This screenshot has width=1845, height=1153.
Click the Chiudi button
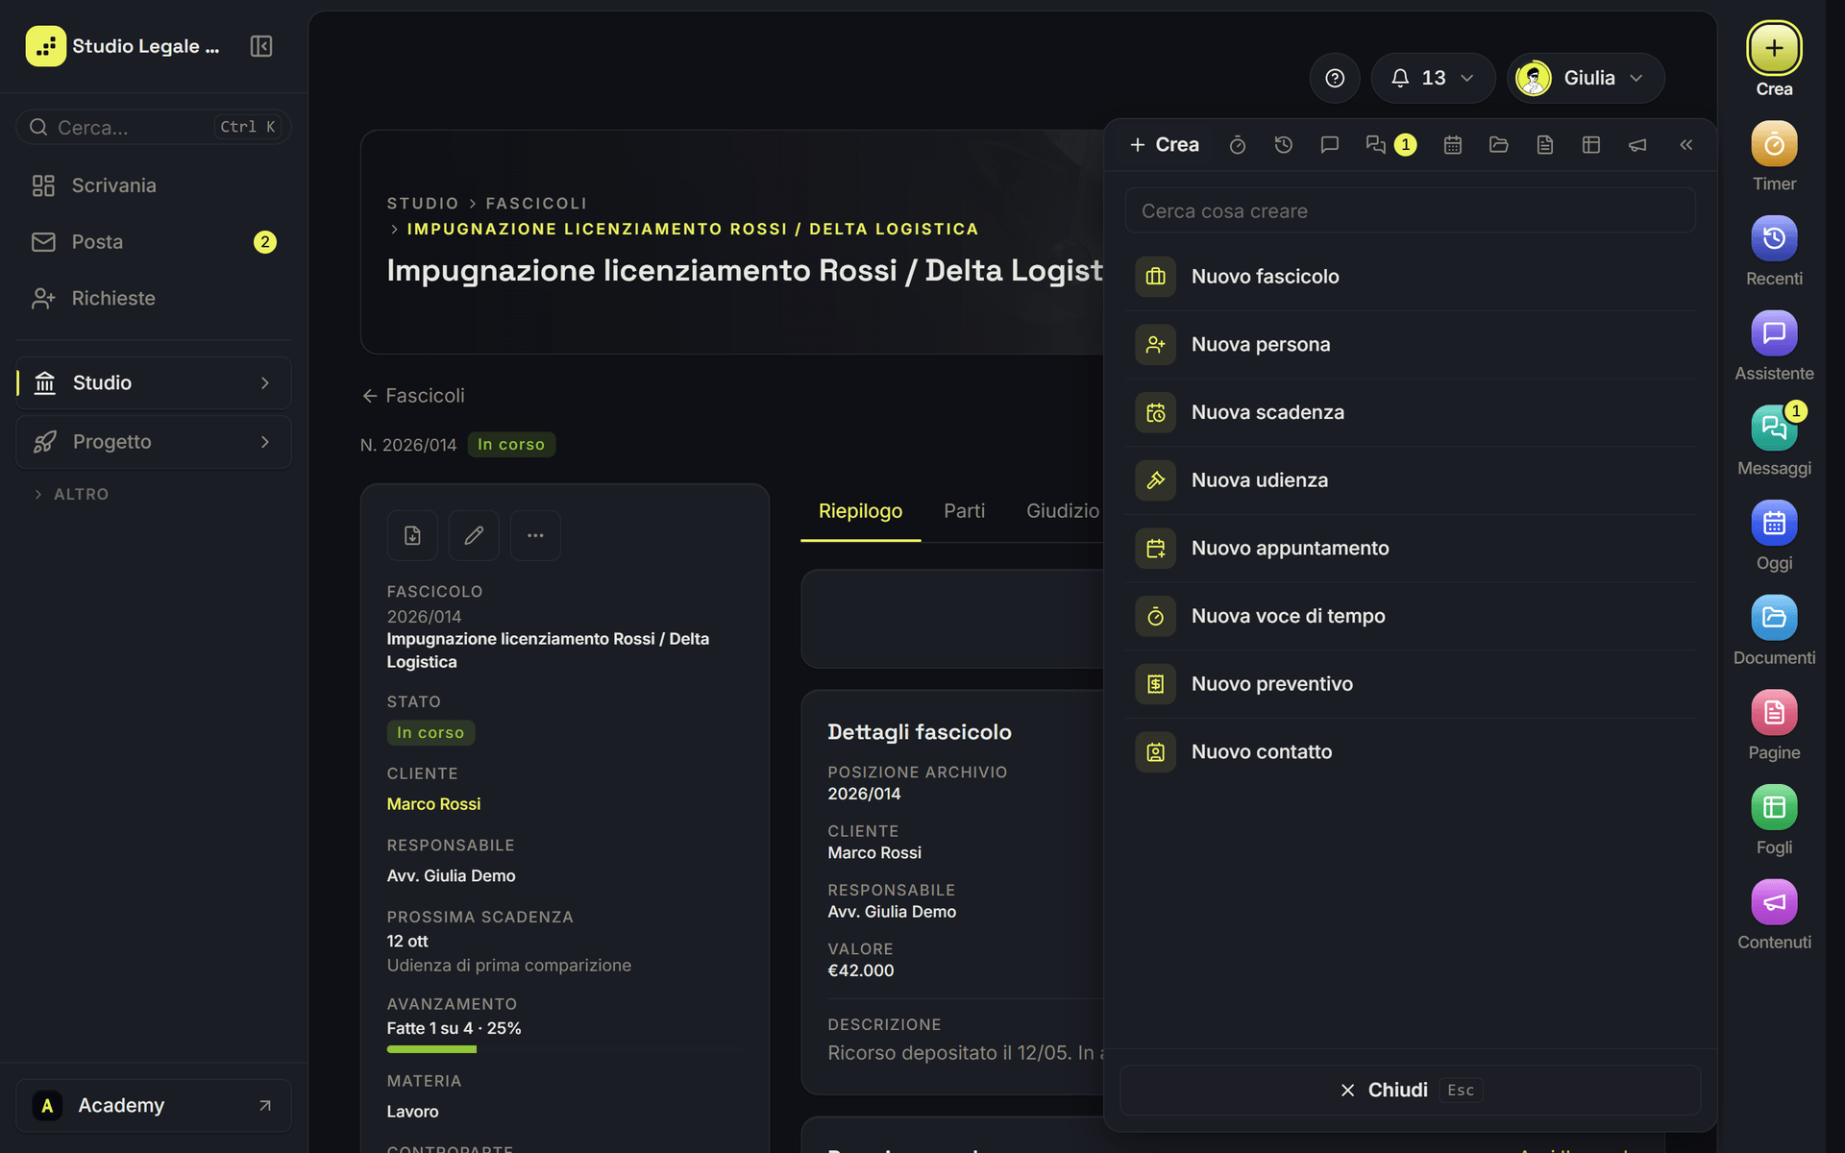(x=1411, y=1090)
